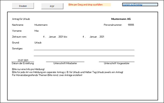Click the Drucken button
This screenshot has width=164, height=103.
click(23, 6)
